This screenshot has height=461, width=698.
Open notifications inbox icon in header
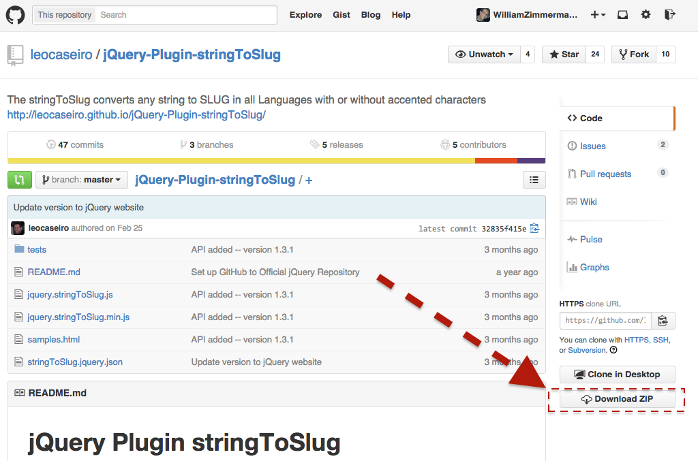(x=622, y=15)
